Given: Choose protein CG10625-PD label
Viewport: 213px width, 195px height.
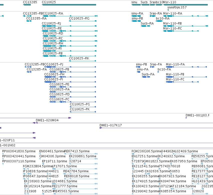Looking at the screenshot, I should [60, 94].
